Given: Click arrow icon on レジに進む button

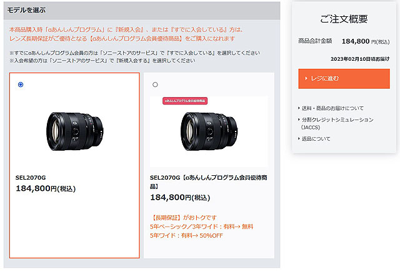Looking at the screenshot, I should [306, 78].
